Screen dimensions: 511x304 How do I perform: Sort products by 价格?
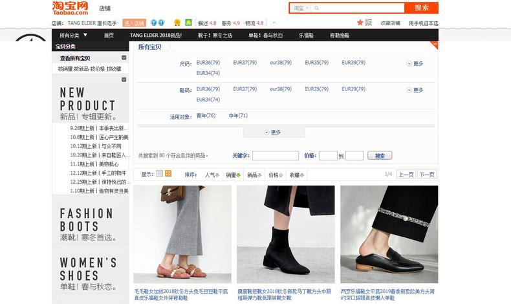point(276,175)
